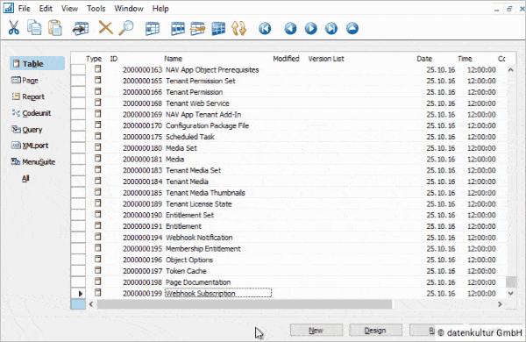Click the Table Filter toolbar icon
526x342 pixels.
[x=178, y=29]
